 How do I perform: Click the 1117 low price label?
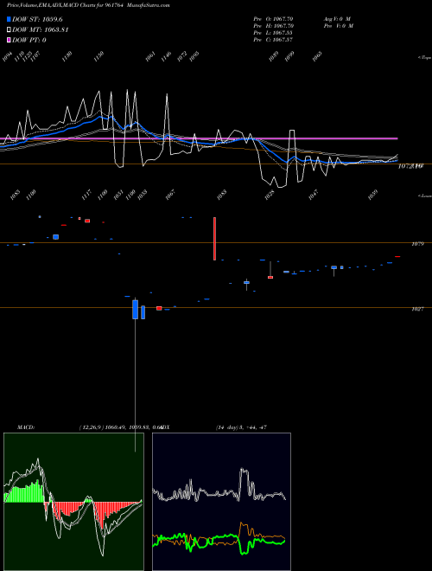click(86, 195)
